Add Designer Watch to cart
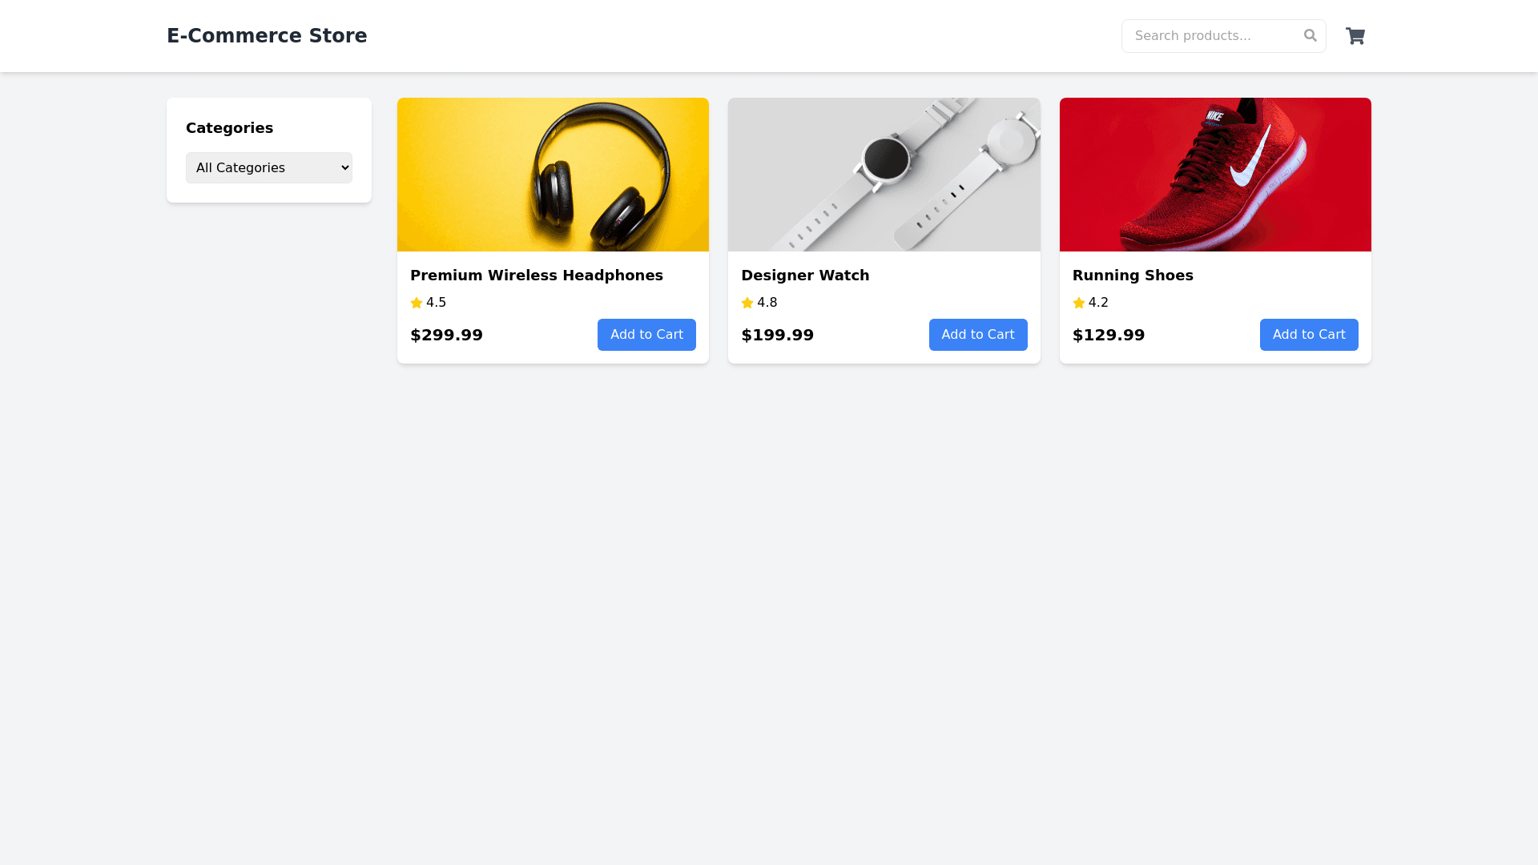Viewport: 1538px width, 865px height. tap(978, 335)
